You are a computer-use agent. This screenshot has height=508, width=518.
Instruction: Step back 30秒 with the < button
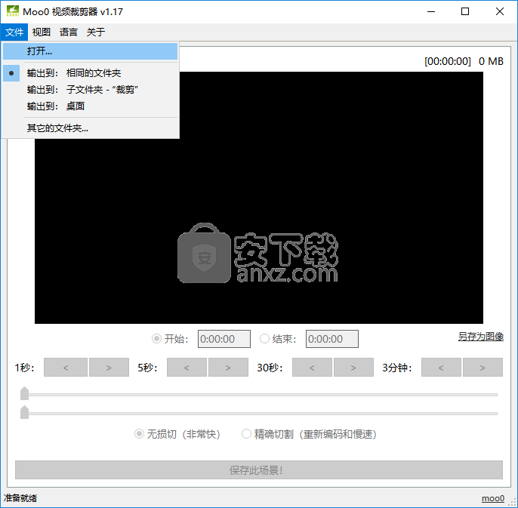tap(312, 368)
